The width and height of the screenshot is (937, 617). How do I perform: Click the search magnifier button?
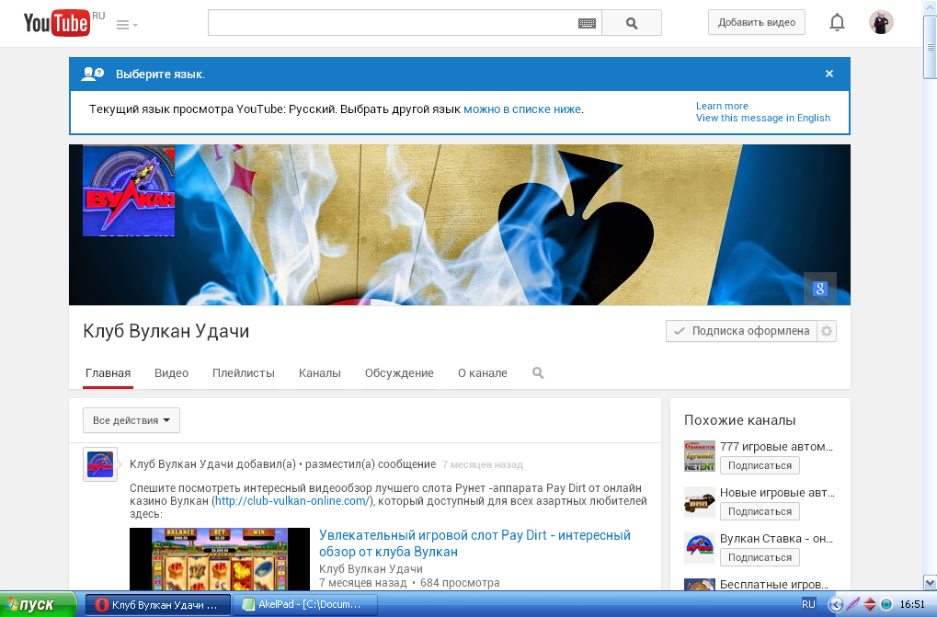pyautogui.click(x=631, y=23)
